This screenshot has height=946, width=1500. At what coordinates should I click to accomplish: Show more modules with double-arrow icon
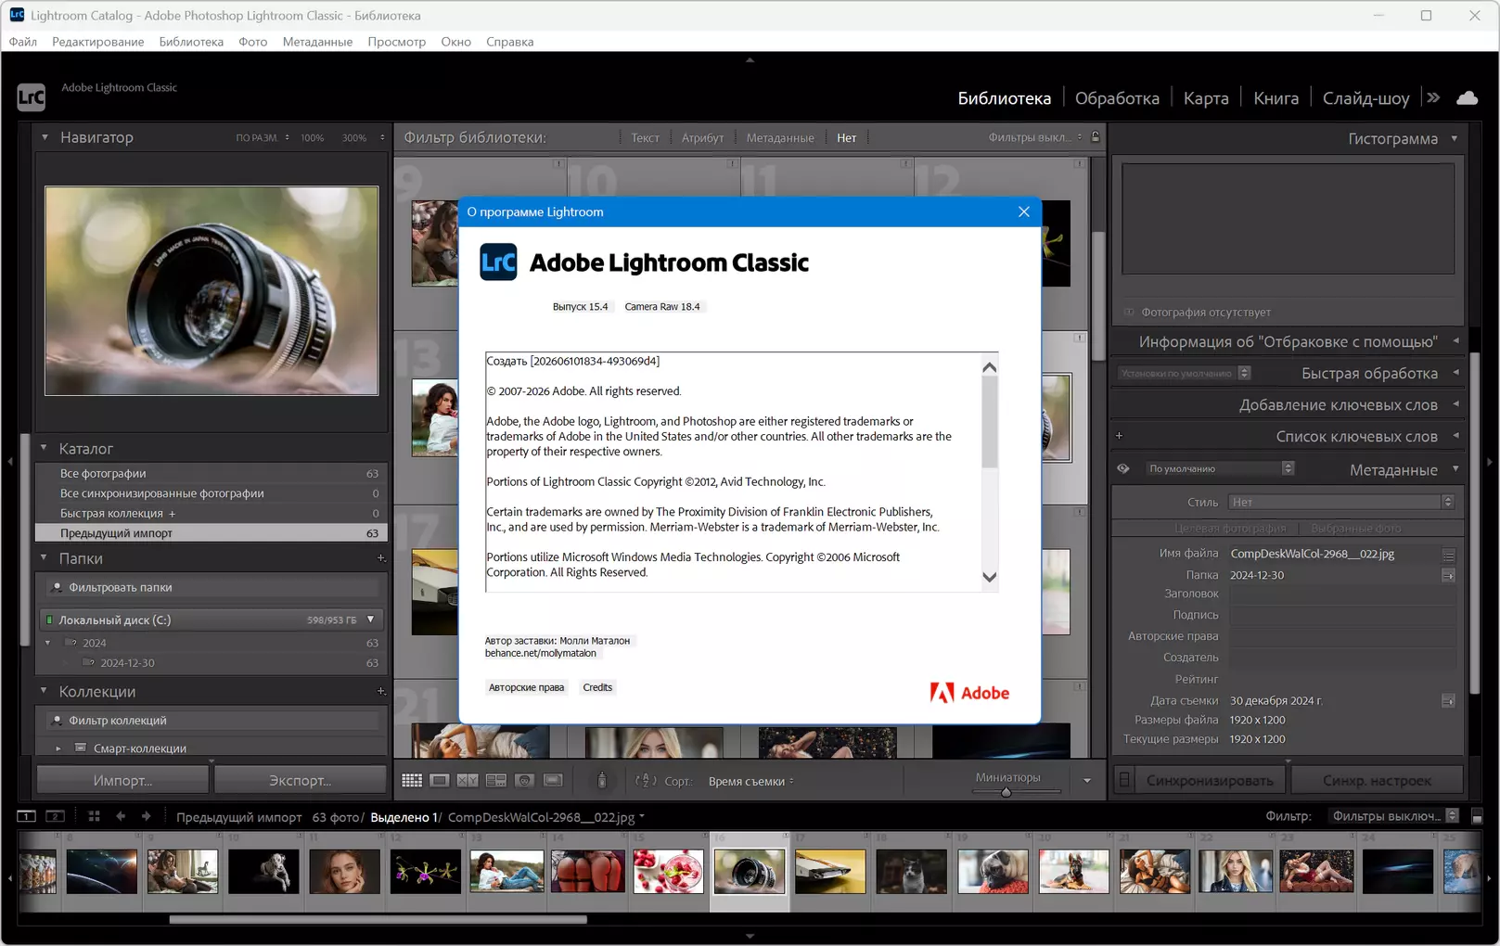(x=1433, y=97)
